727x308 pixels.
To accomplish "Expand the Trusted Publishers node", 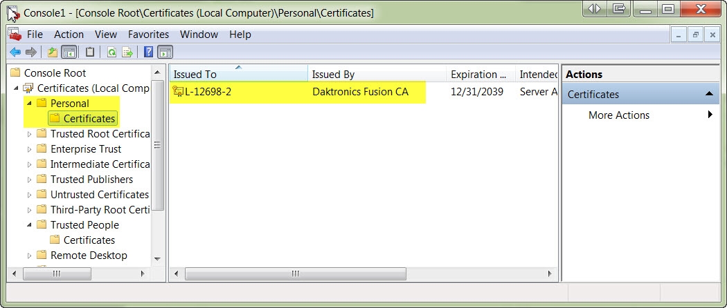I will [x=29, y=180].
